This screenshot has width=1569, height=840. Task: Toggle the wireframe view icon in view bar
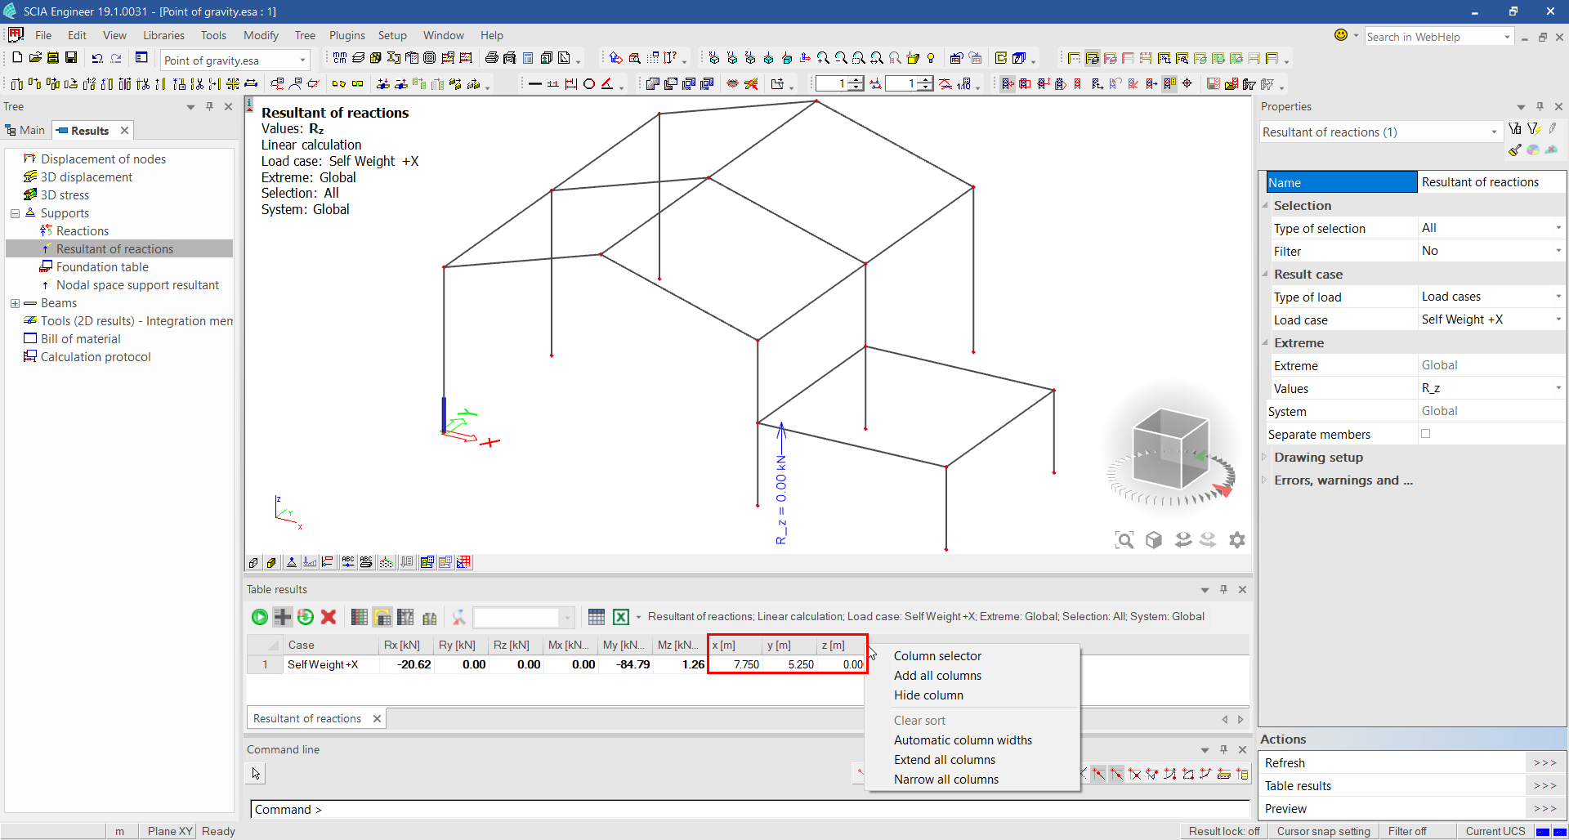pos(253,562)
